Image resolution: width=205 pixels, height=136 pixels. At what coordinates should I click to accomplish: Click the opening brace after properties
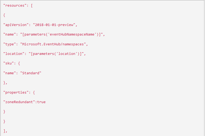point(34,92)
